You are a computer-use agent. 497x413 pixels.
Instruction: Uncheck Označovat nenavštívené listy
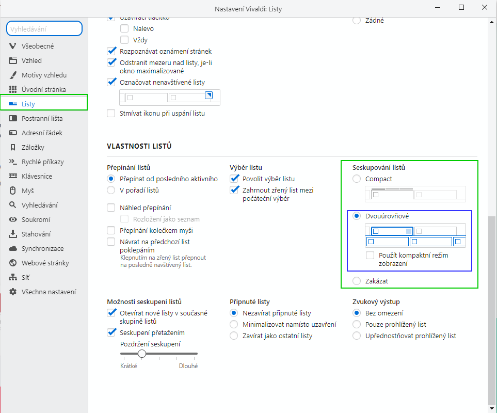coord(111,82)
